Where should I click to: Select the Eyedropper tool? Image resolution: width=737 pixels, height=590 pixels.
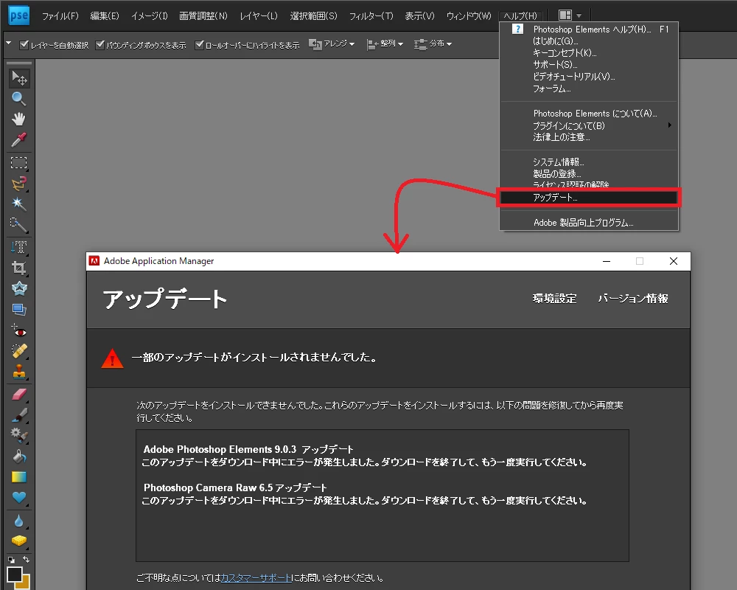pyautogui.click(x=19, y=139)
